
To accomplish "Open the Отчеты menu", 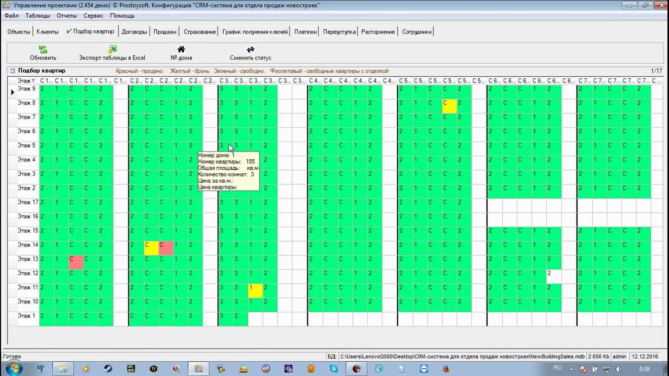I will 67,16.
